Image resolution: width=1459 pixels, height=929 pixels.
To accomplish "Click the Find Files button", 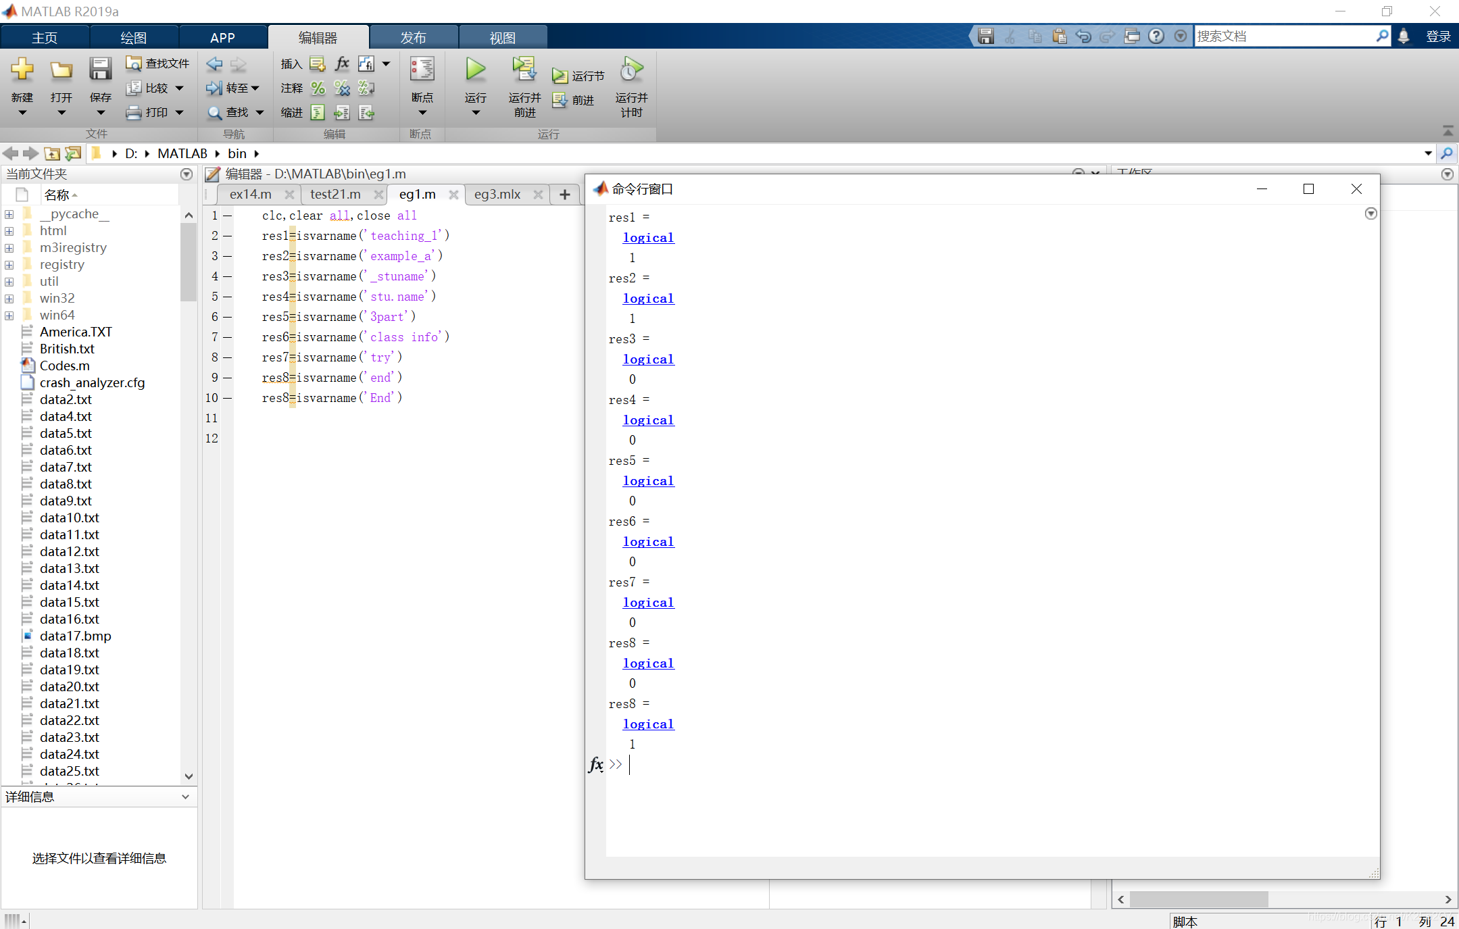I will 158,64.
